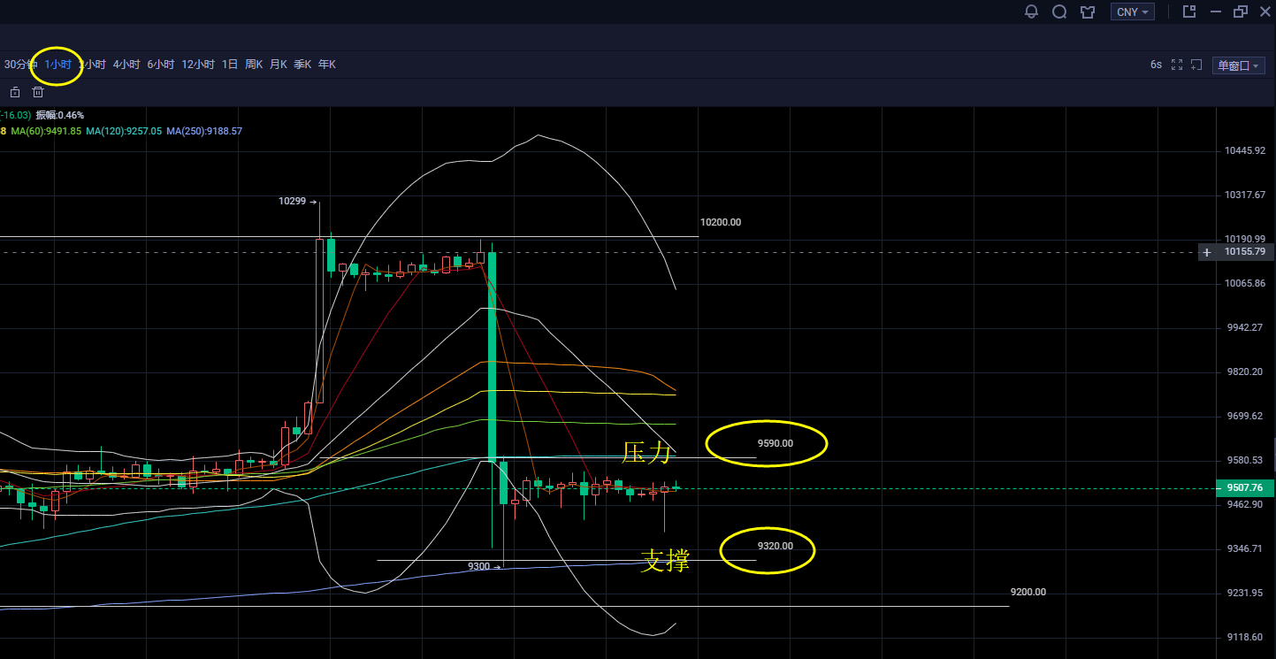Click the MA(250):9188.57 indicator label

[204, 131]
